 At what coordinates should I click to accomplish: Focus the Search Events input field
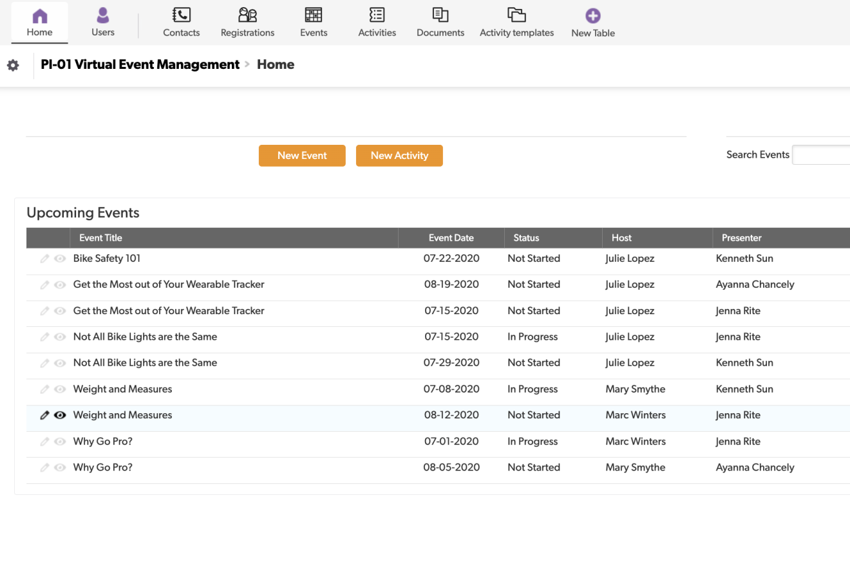coord(821,155)
